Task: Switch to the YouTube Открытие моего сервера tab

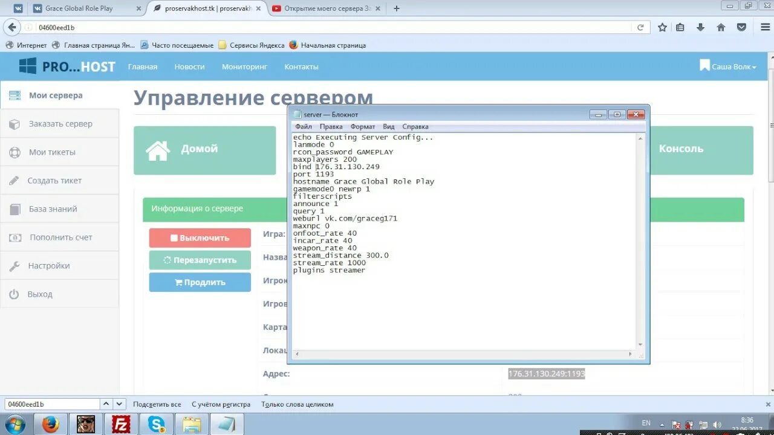Action: 327,8
